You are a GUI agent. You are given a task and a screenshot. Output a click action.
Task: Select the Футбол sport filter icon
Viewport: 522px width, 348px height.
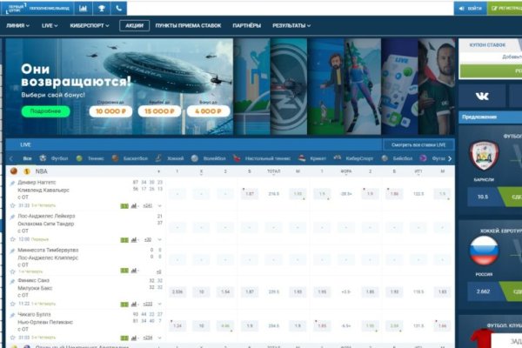point(42,158)
